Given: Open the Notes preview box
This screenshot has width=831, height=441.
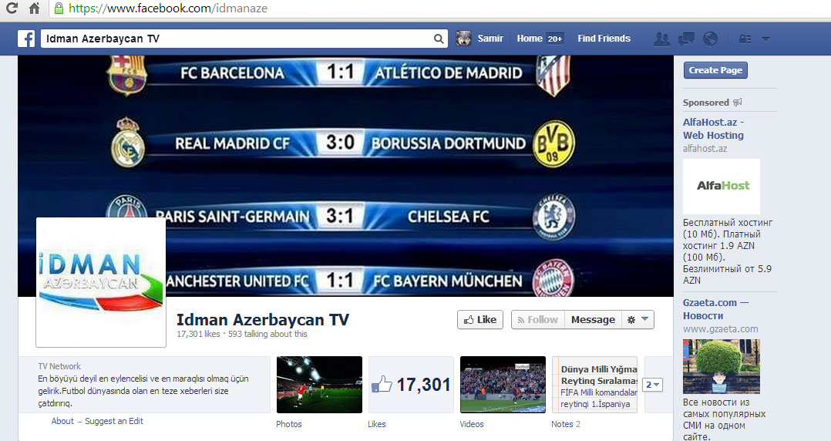Looking at the screenshot, I should tap(594, 385).
